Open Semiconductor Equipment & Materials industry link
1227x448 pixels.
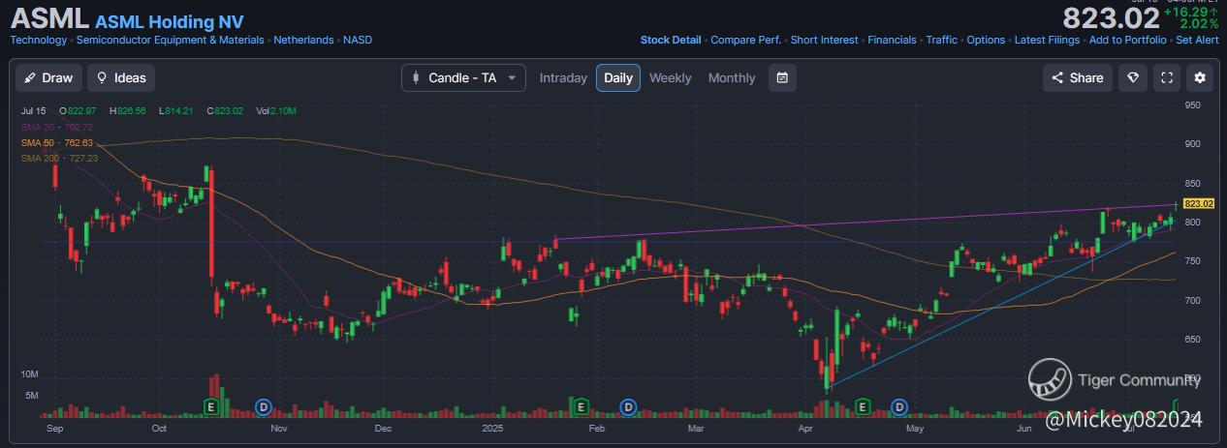click(x=170, y=41)
